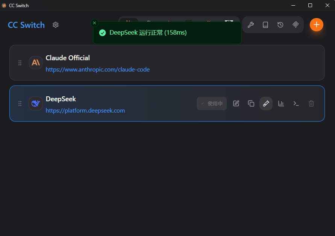Open terminal prompt icon for DeepSeek
The height and width of the screenshot is (236, 335).
pyautogui.click(x=296, y=104)
